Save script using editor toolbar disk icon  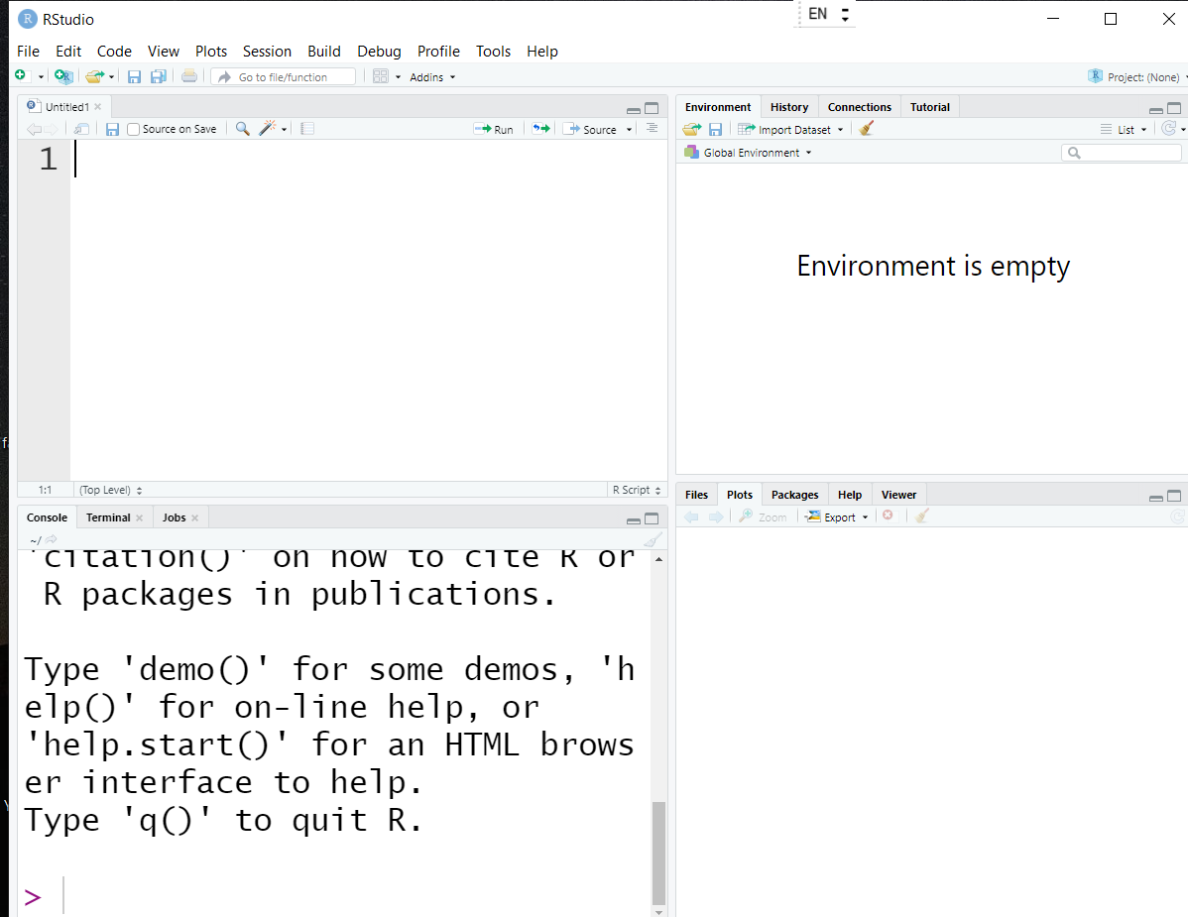click(x=112, y=130)
